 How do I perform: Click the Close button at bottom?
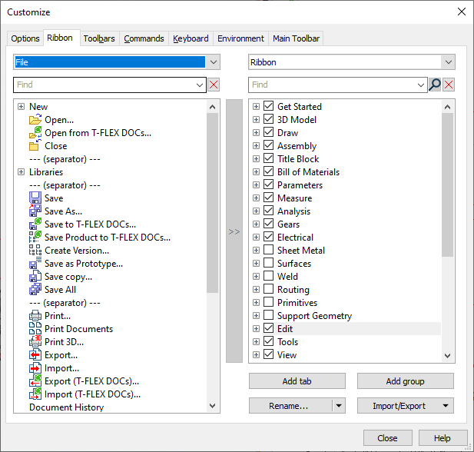(387, 438)
